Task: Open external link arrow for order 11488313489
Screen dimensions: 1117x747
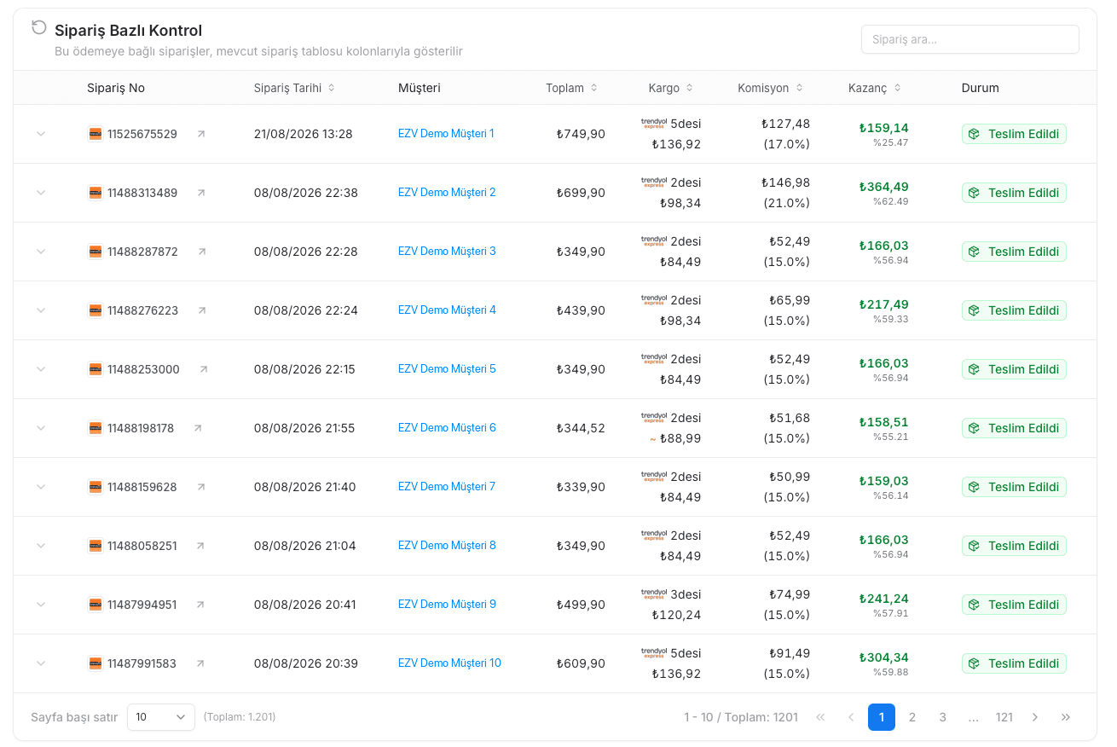Action: 201,193
